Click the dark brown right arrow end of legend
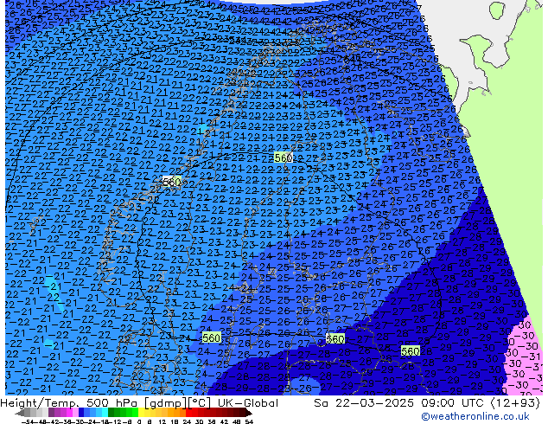Viewport: 548px width, 424px height. (x=248, y=414)
